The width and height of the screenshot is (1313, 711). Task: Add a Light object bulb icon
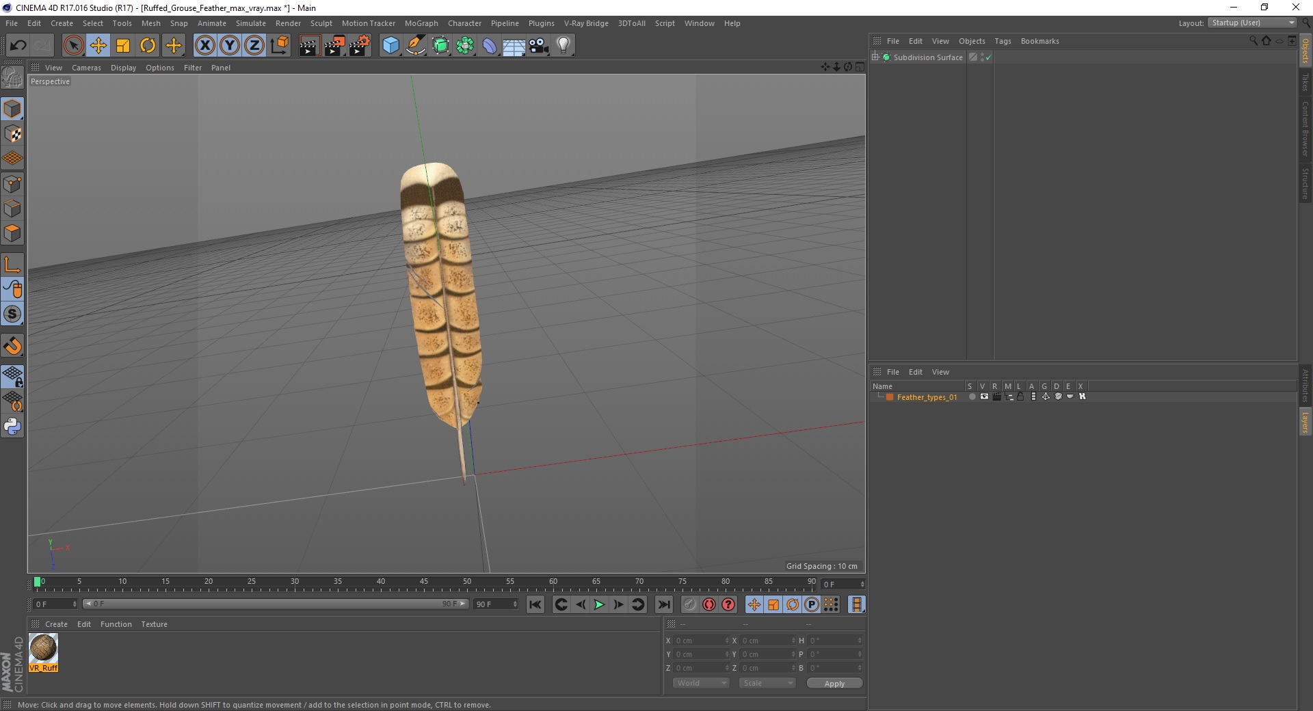click(x=563, y=46)
